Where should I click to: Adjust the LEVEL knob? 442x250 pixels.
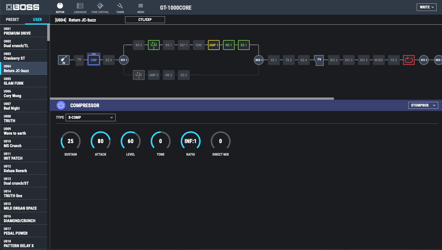point(131,141)
